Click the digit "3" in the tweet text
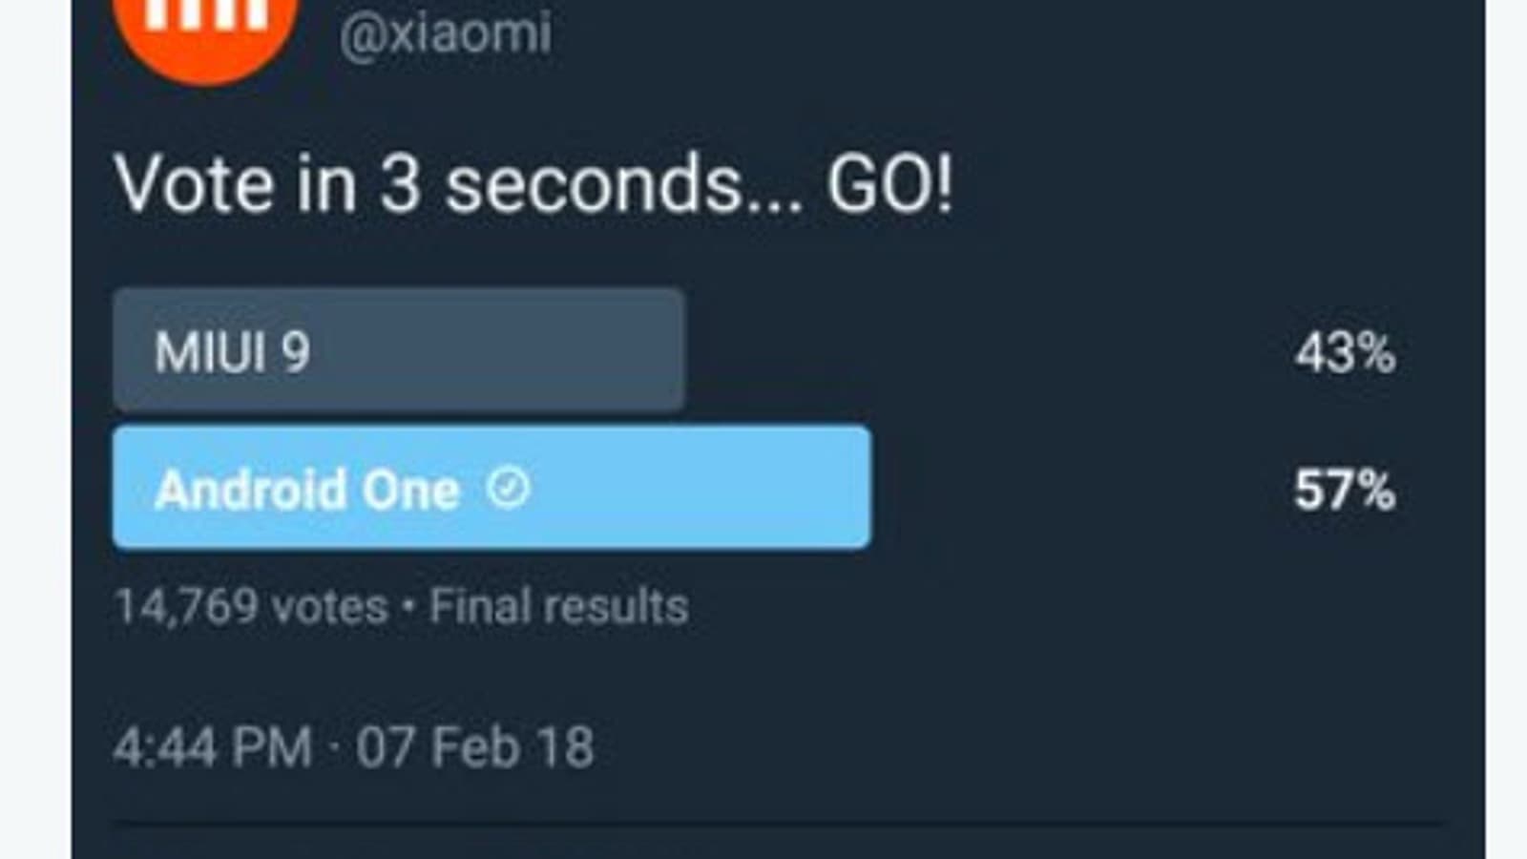This screenshot has width=1527, height=859. pos(400,183)
